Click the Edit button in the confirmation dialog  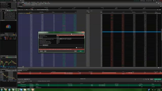point(45,51)
